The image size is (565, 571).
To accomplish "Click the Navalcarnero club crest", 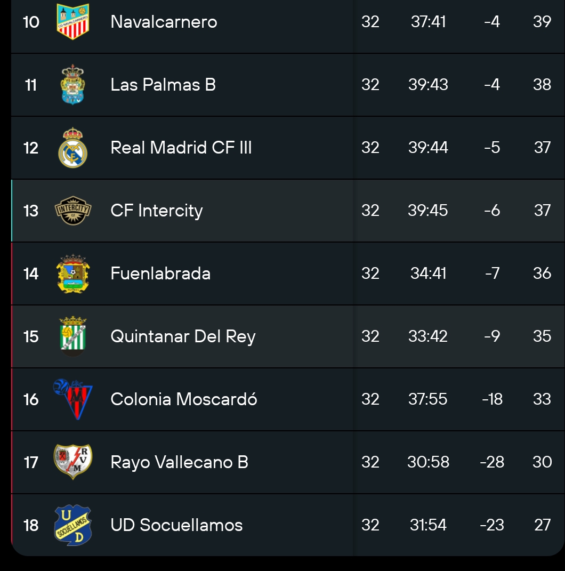I will coord(73,22).
